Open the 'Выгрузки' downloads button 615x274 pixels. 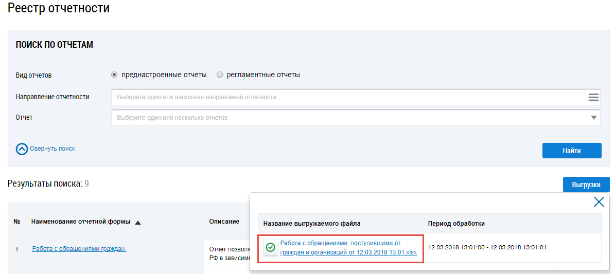point(586,185)
